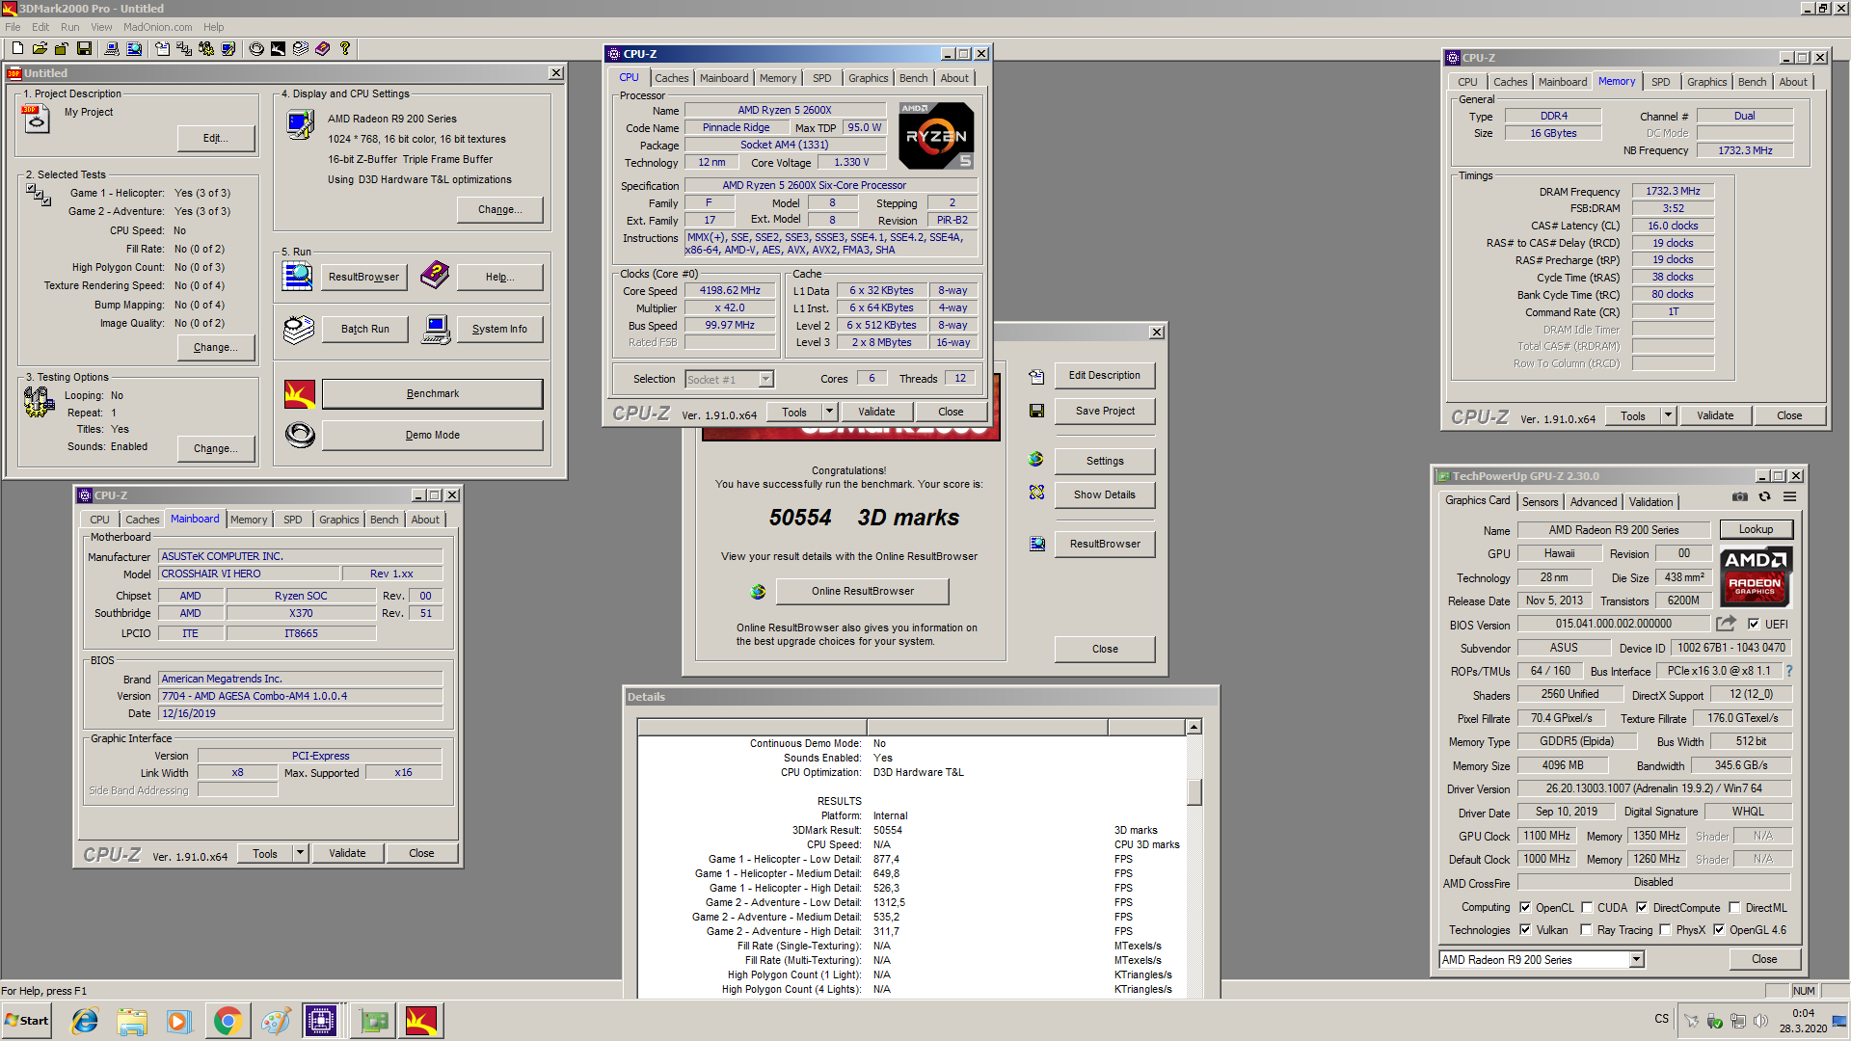Click the BIOS export share icon in GPU-Z
This screenshot has height=1041, width=1851.
coord(1726,624)
